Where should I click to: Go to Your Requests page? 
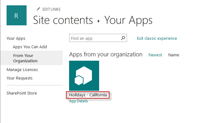(x=19, y=78)
